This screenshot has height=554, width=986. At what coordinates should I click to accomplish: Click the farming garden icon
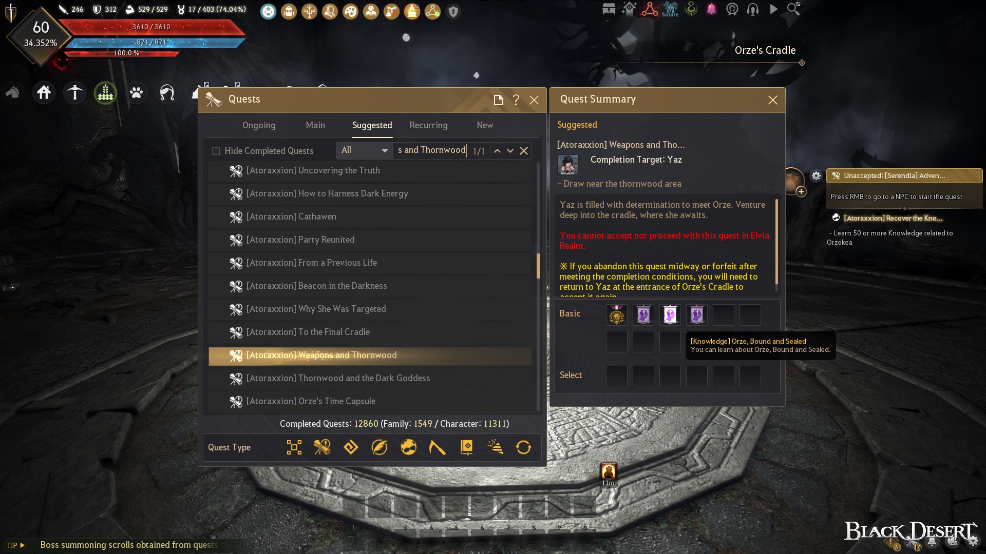tap(105, 93)
